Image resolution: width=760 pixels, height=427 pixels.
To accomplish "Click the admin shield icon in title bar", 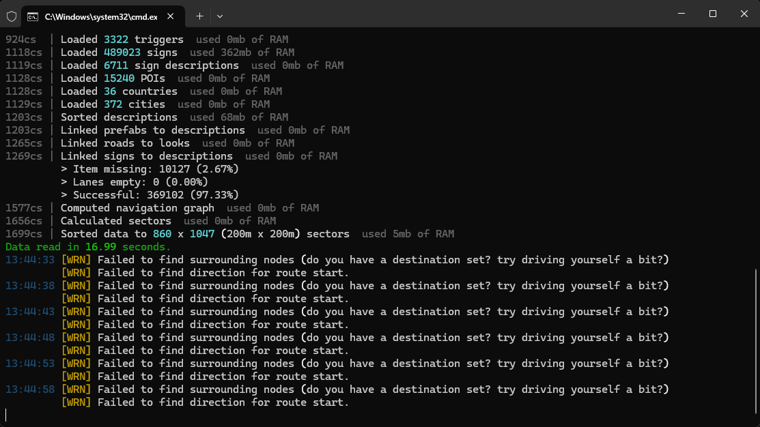I will (12, 16).
